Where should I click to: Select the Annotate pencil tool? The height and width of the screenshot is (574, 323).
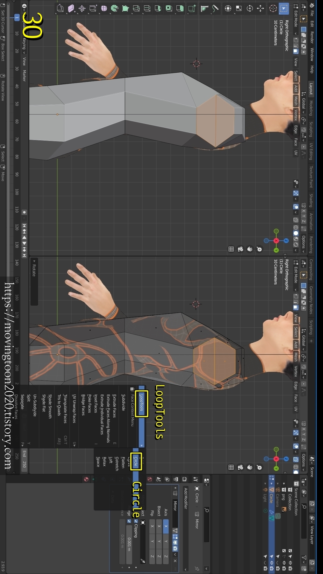coord(215,8)
